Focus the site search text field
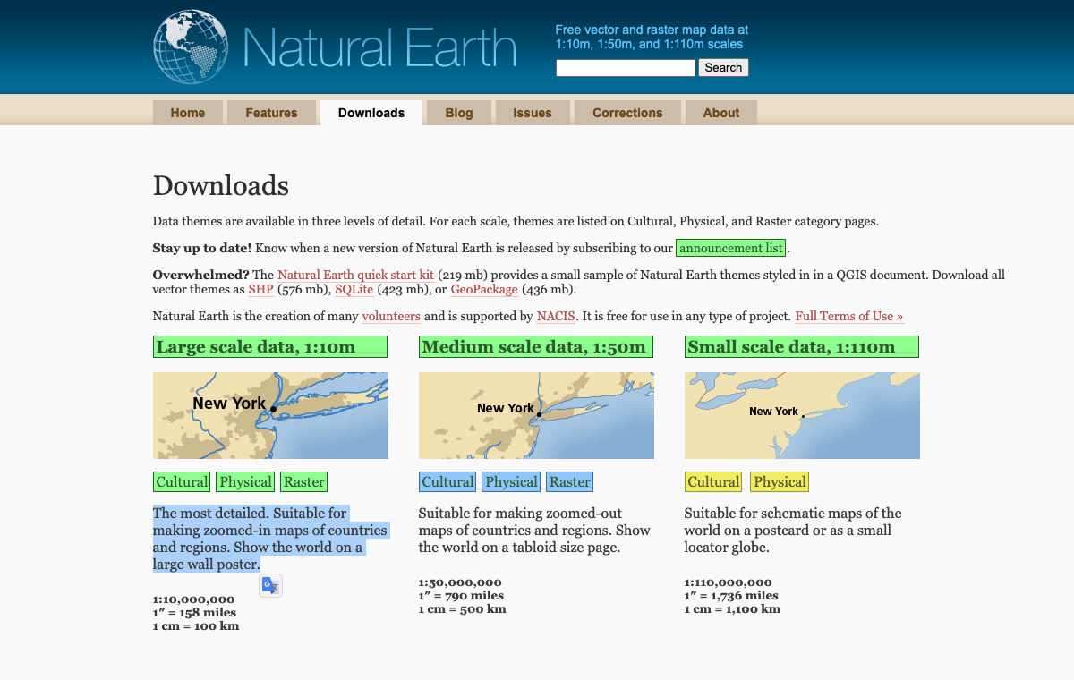The width and height of the screenshot is (1074, 680). pos(626,68)
